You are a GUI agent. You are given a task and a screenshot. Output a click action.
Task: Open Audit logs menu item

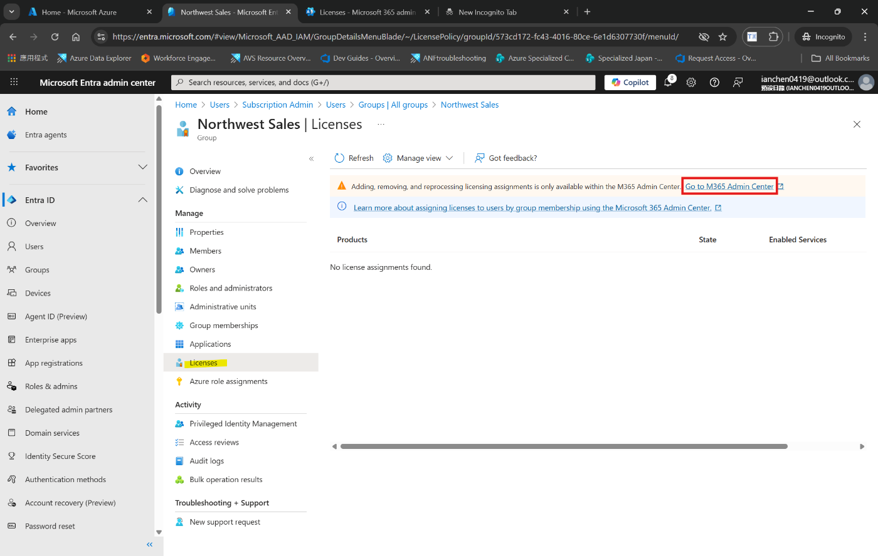tap(206, 461)
